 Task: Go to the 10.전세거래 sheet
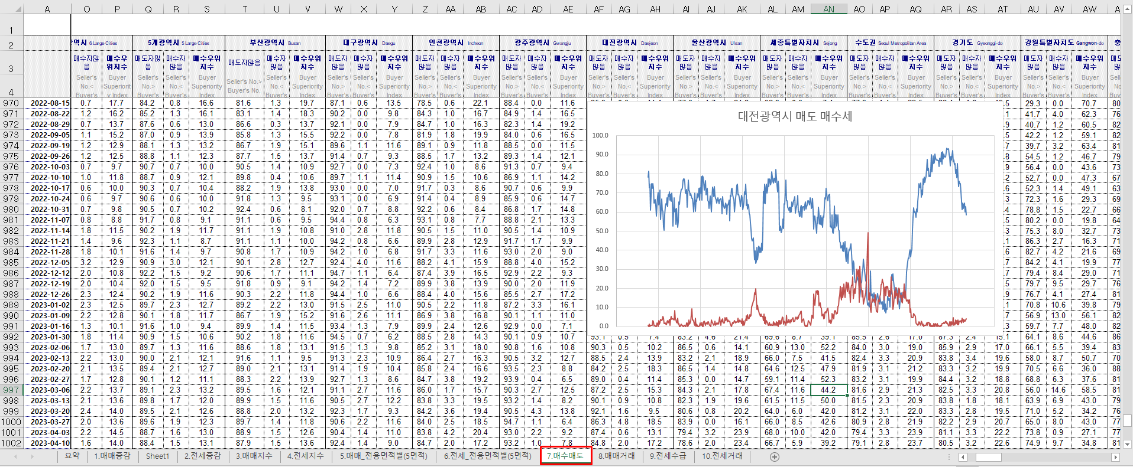(722, 456)
